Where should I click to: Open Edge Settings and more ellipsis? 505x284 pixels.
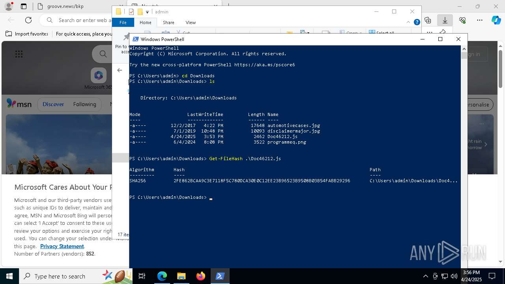coord(480,20)
